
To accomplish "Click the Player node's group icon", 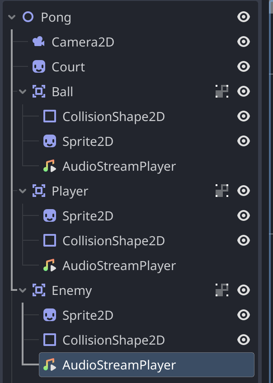I will point(221,191).
